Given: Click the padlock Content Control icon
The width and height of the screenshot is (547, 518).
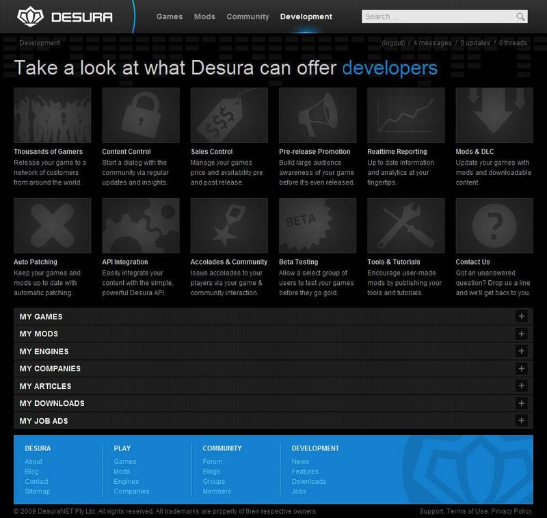Looking at the screenshot, I should 141,115.
